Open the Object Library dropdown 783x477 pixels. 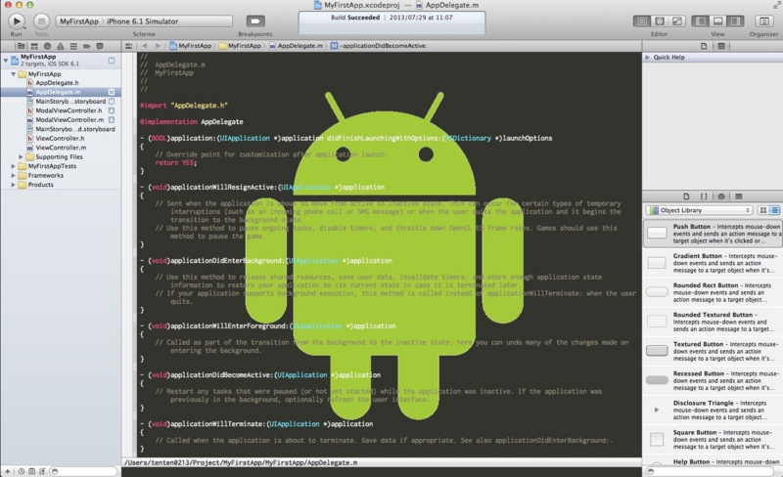click(699, 210)
